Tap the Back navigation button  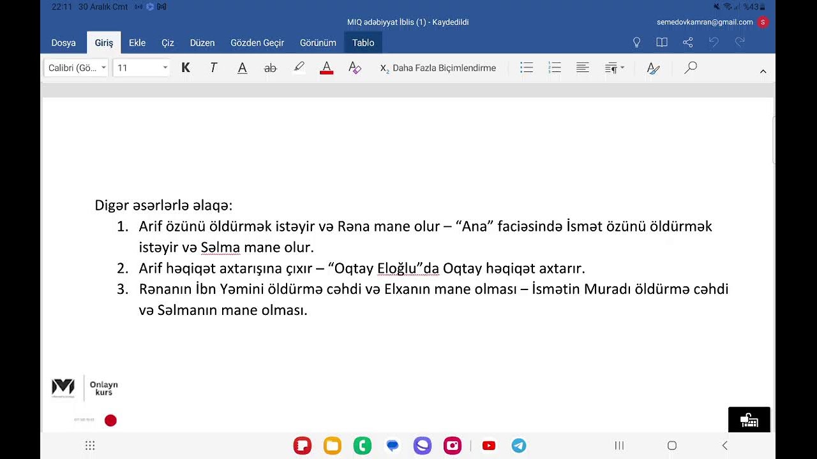tap(724, 446)
